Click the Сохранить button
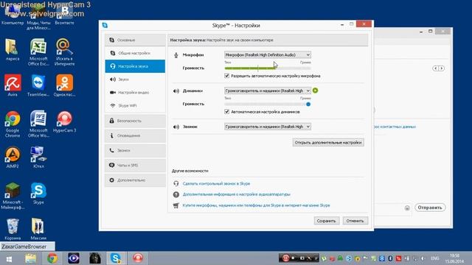 tap(326, 221)
